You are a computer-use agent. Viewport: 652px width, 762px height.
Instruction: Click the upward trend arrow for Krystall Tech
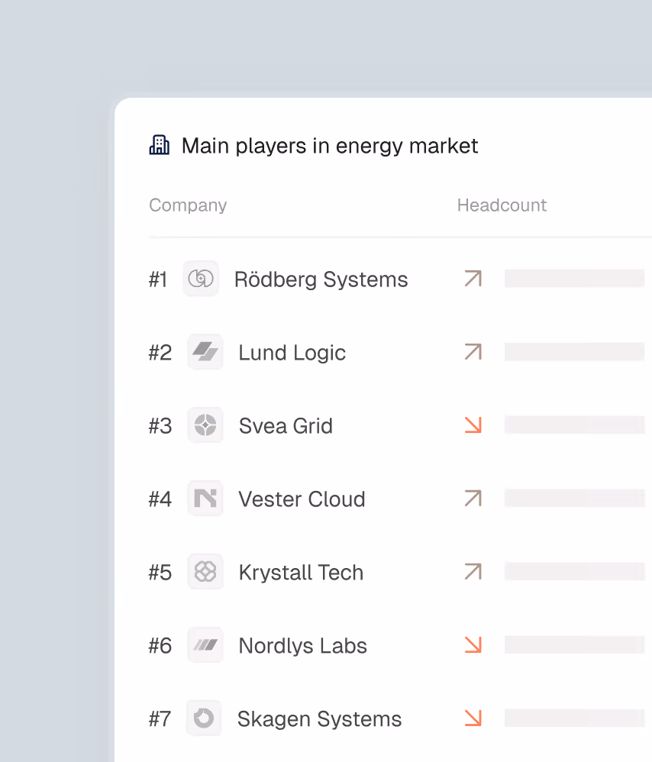473,571
